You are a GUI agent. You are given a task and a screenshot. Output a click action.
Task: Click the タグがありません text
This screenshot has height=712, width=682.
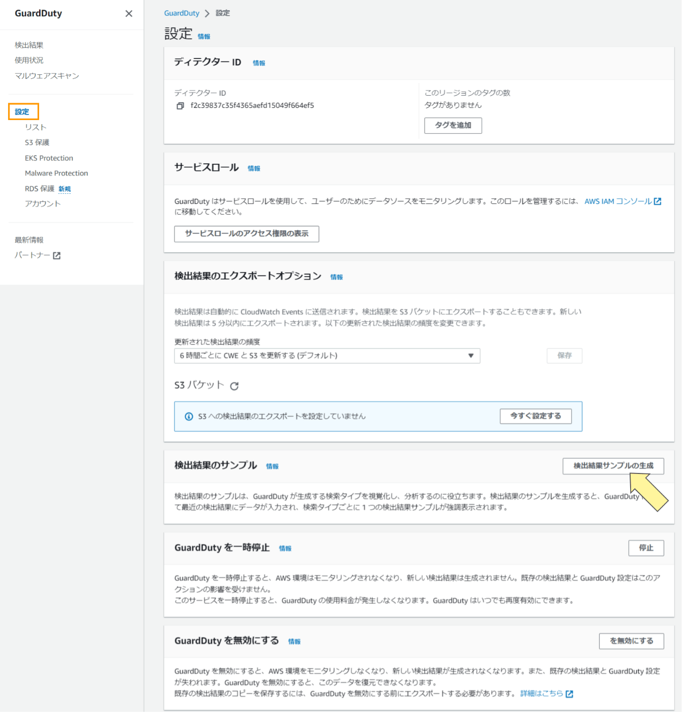tap(453, 105)
